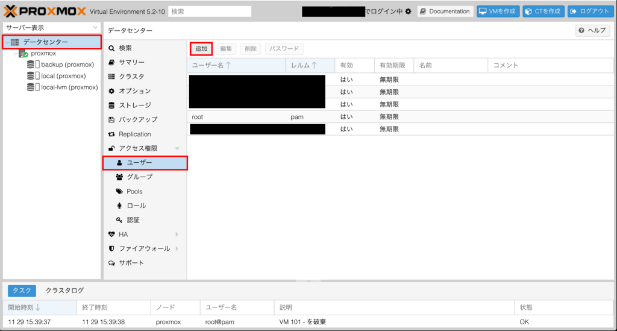Click the 検索 magnifier icon in sidebar
The width and height of the screenshot is (617, 331).
(x=111, y=48)
